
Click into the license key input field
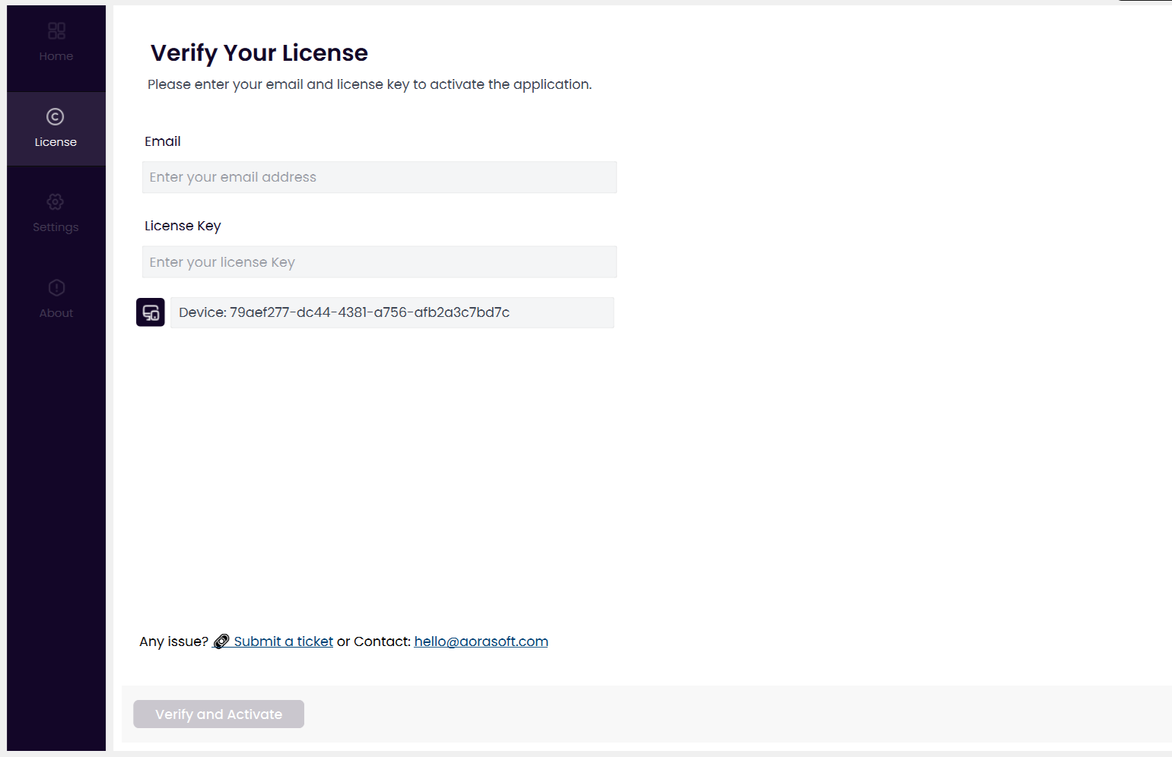(x=379, y=262)
